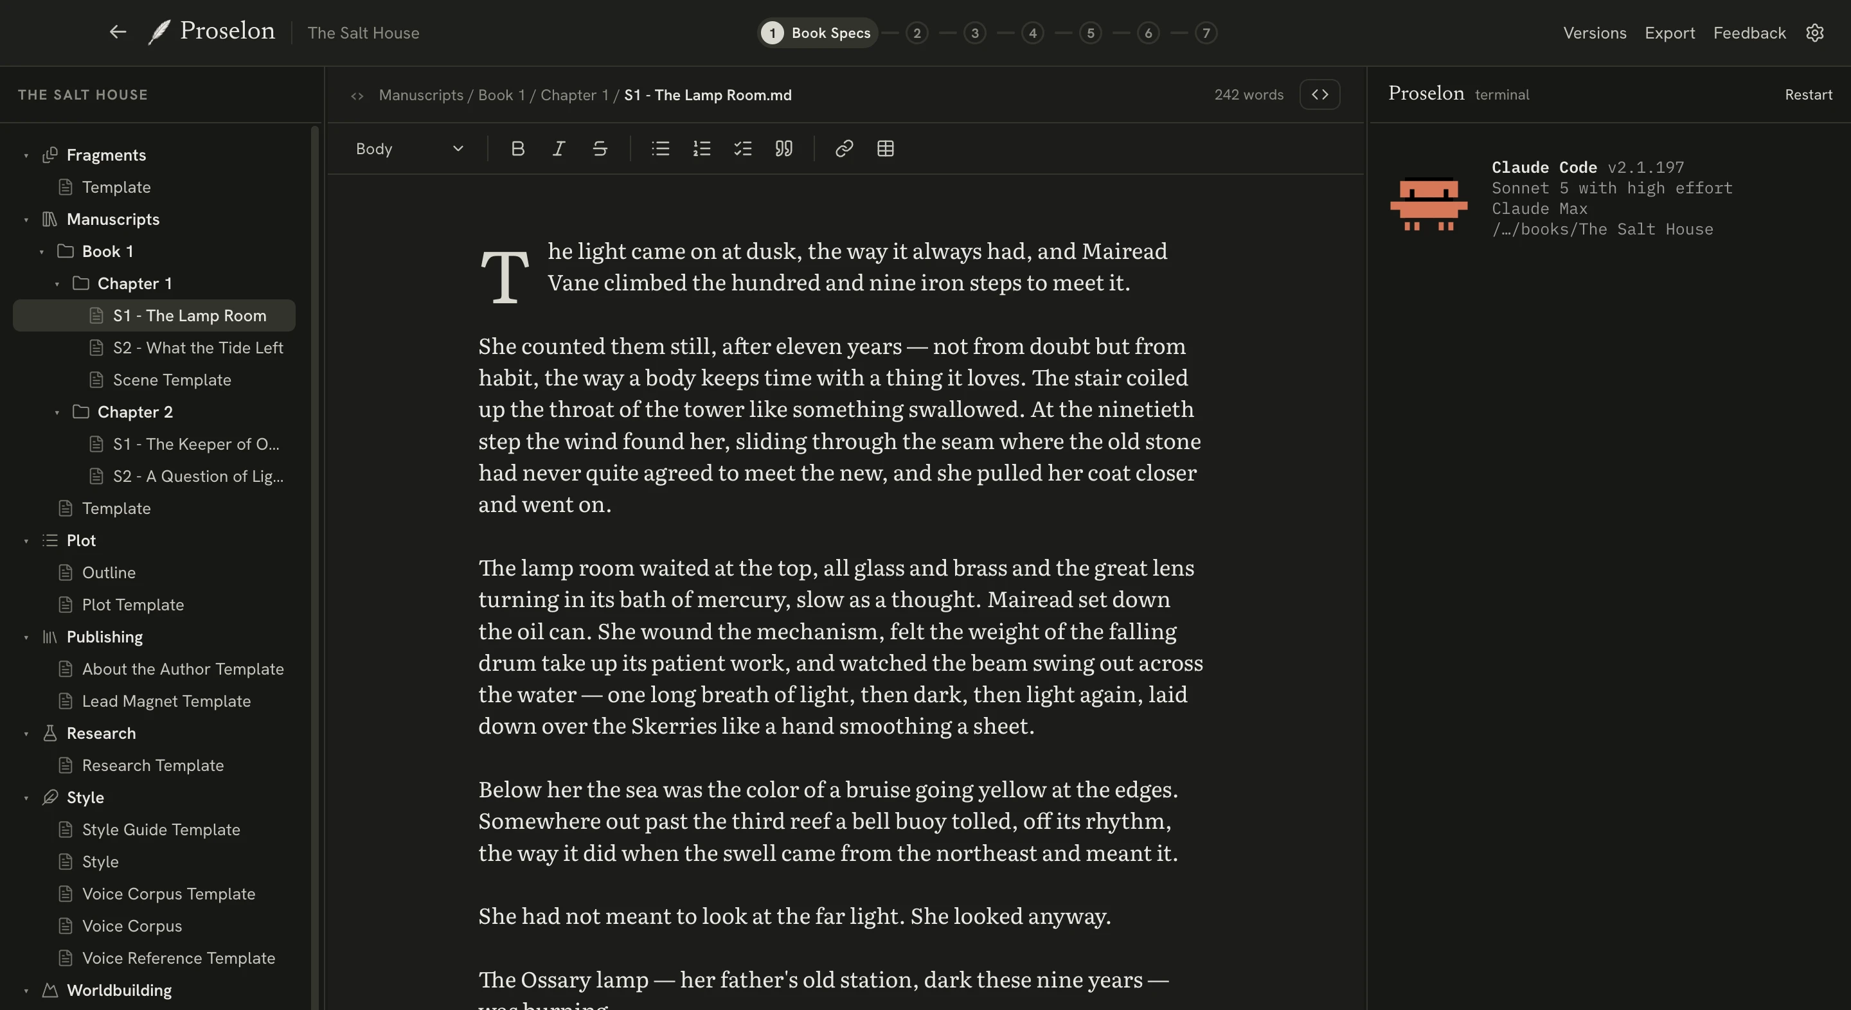Open the Body paragraph style dropdown

(x=409, y=148)
